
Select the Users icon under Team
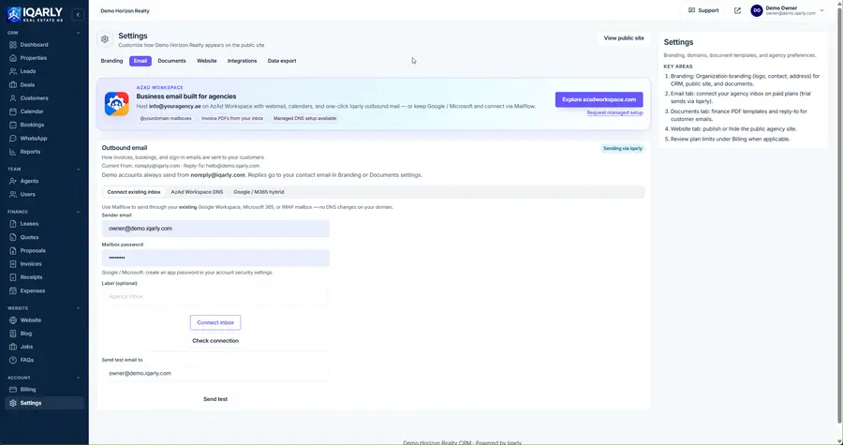[13, 195]
